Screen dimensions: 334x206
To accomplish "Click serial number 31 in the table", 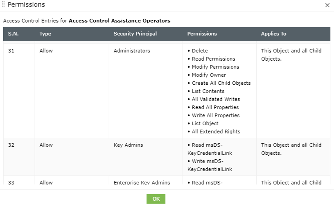I will [11, 51].
